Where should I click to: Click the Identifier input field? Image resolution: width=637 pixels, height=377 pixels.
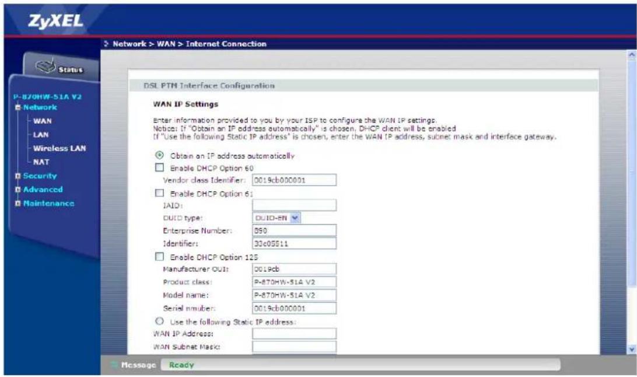(x=294, y=243)
